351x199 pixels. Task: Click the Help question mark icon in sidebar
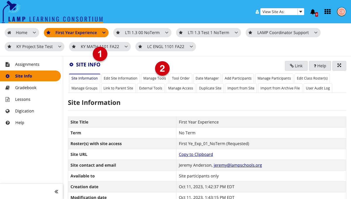click(x=8, y=123)
